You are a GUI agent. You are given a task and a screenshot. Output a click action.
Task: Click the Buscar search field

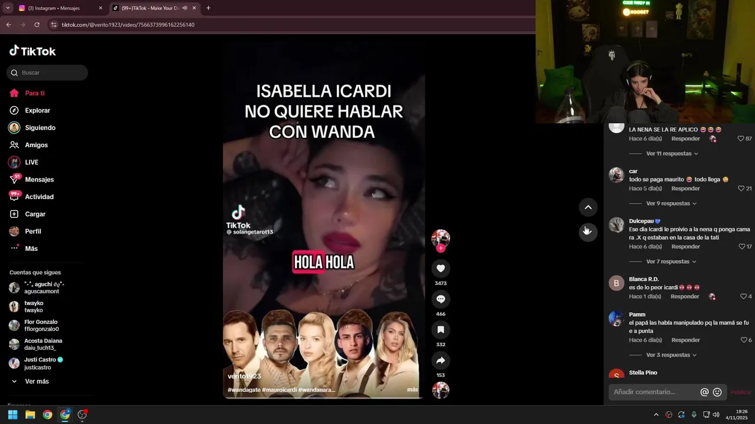(x=47, y=72)
